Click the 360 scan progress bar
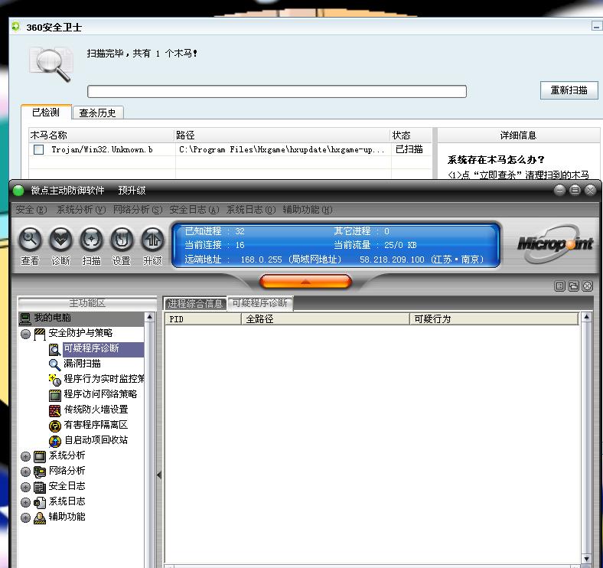The width and height of the screenshot is (603, 568). pyautogui.click(x=277, y=92)
